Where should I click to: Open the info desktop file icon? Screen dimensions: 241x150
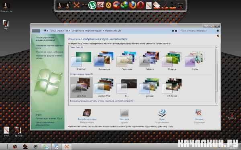click(x=6, y=132)
